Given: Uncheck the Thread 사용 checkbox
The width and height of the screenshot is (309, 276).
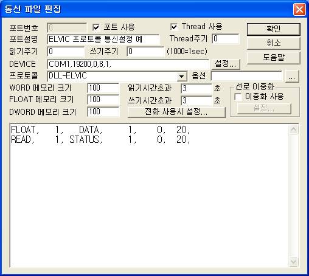Looking at the screenshot, I should tap(174, 27).
